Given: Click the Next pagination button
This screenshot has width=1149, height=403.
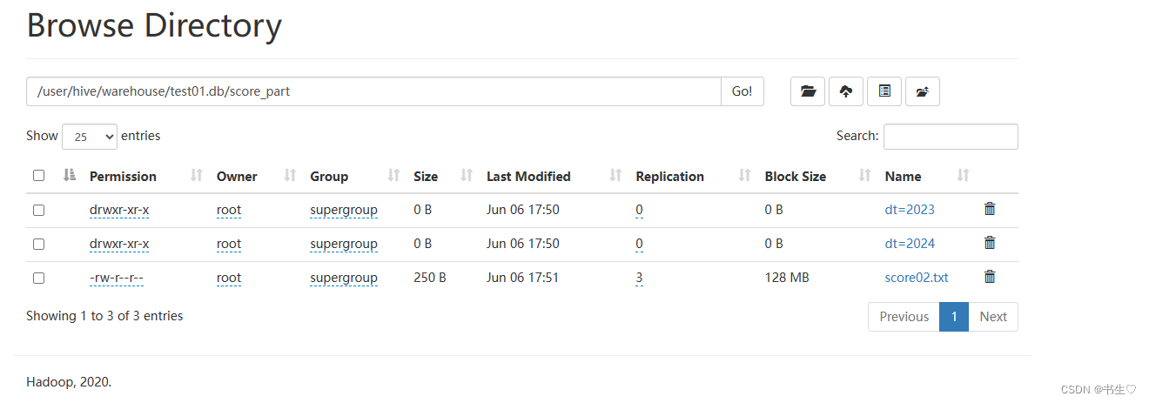Looking at the screenshot, I should pos(993,317).
